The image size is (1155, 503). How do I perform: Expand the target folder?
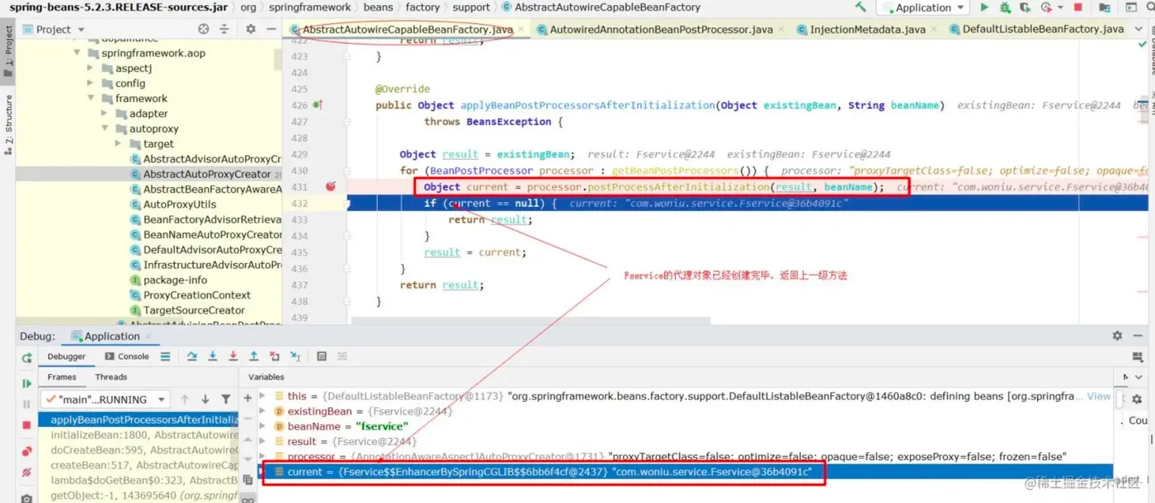point(119,143)
